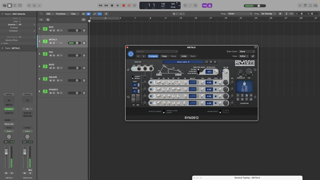Open the Edit menu in the tracks area

pos(49,14)
